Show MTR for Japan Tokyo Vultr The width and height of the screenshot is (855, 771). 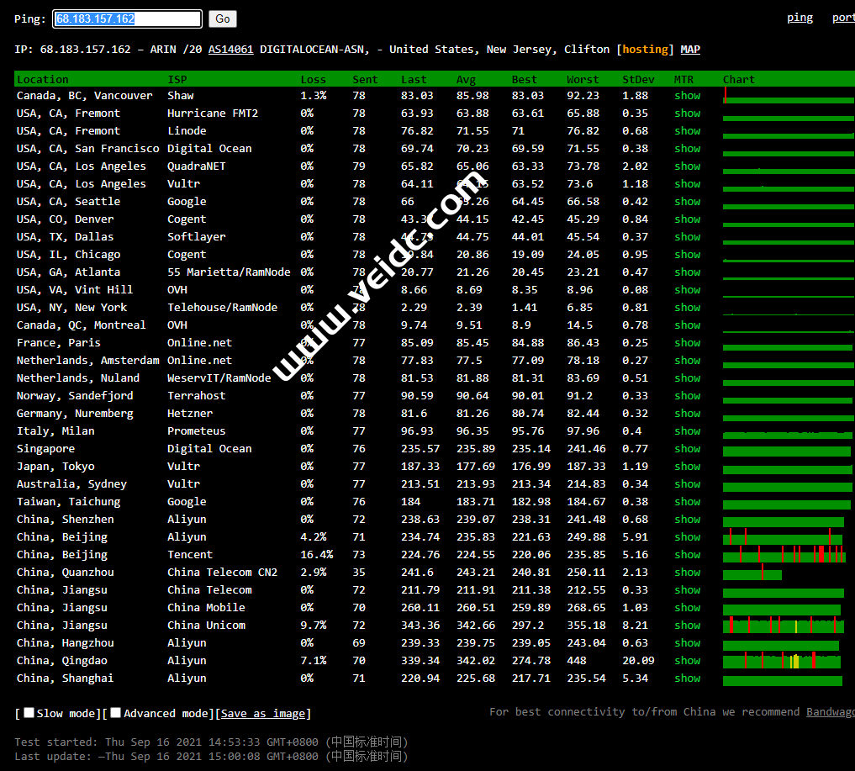pos(687,467)
